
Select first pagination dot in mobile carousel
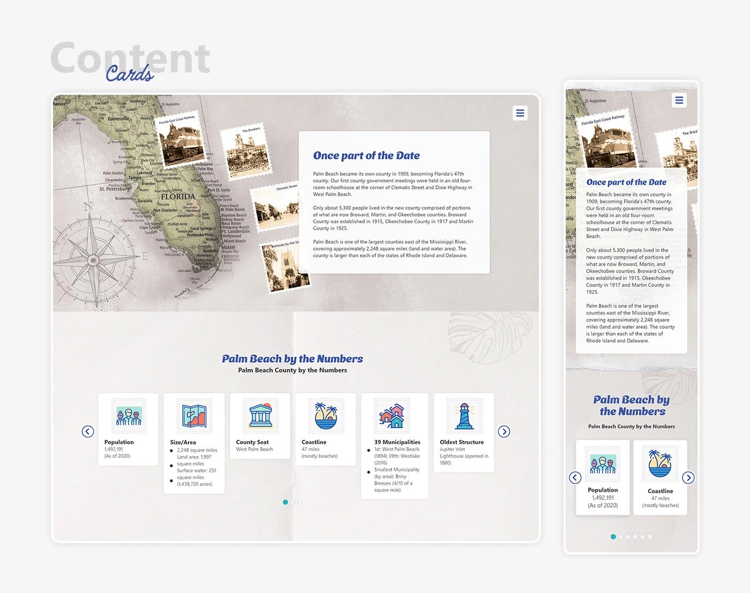point(613,536)
